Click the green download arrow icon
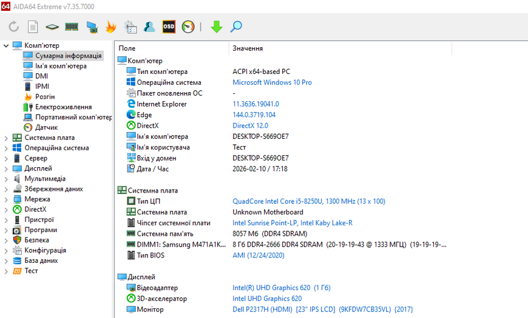528x318 pixels. point(217,27)
